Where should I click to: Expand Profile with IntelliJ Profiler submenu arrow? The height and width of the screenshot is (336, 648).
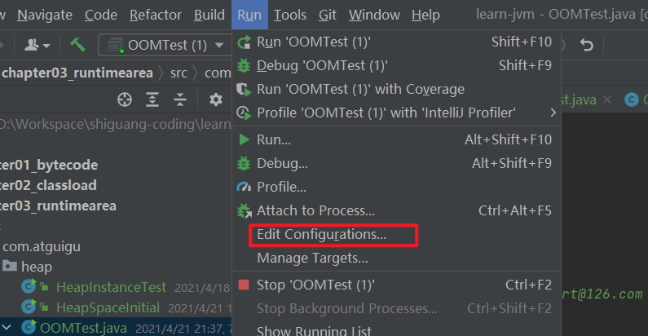tap(553, 113)
